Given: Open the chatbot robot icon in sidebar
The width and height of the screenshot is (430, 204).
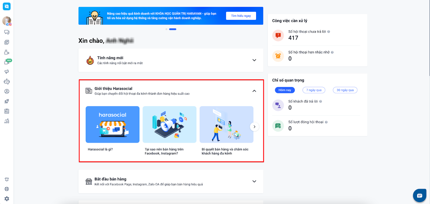Looking at the screenshot, I should pyautogui.click(x=7, y=81).
